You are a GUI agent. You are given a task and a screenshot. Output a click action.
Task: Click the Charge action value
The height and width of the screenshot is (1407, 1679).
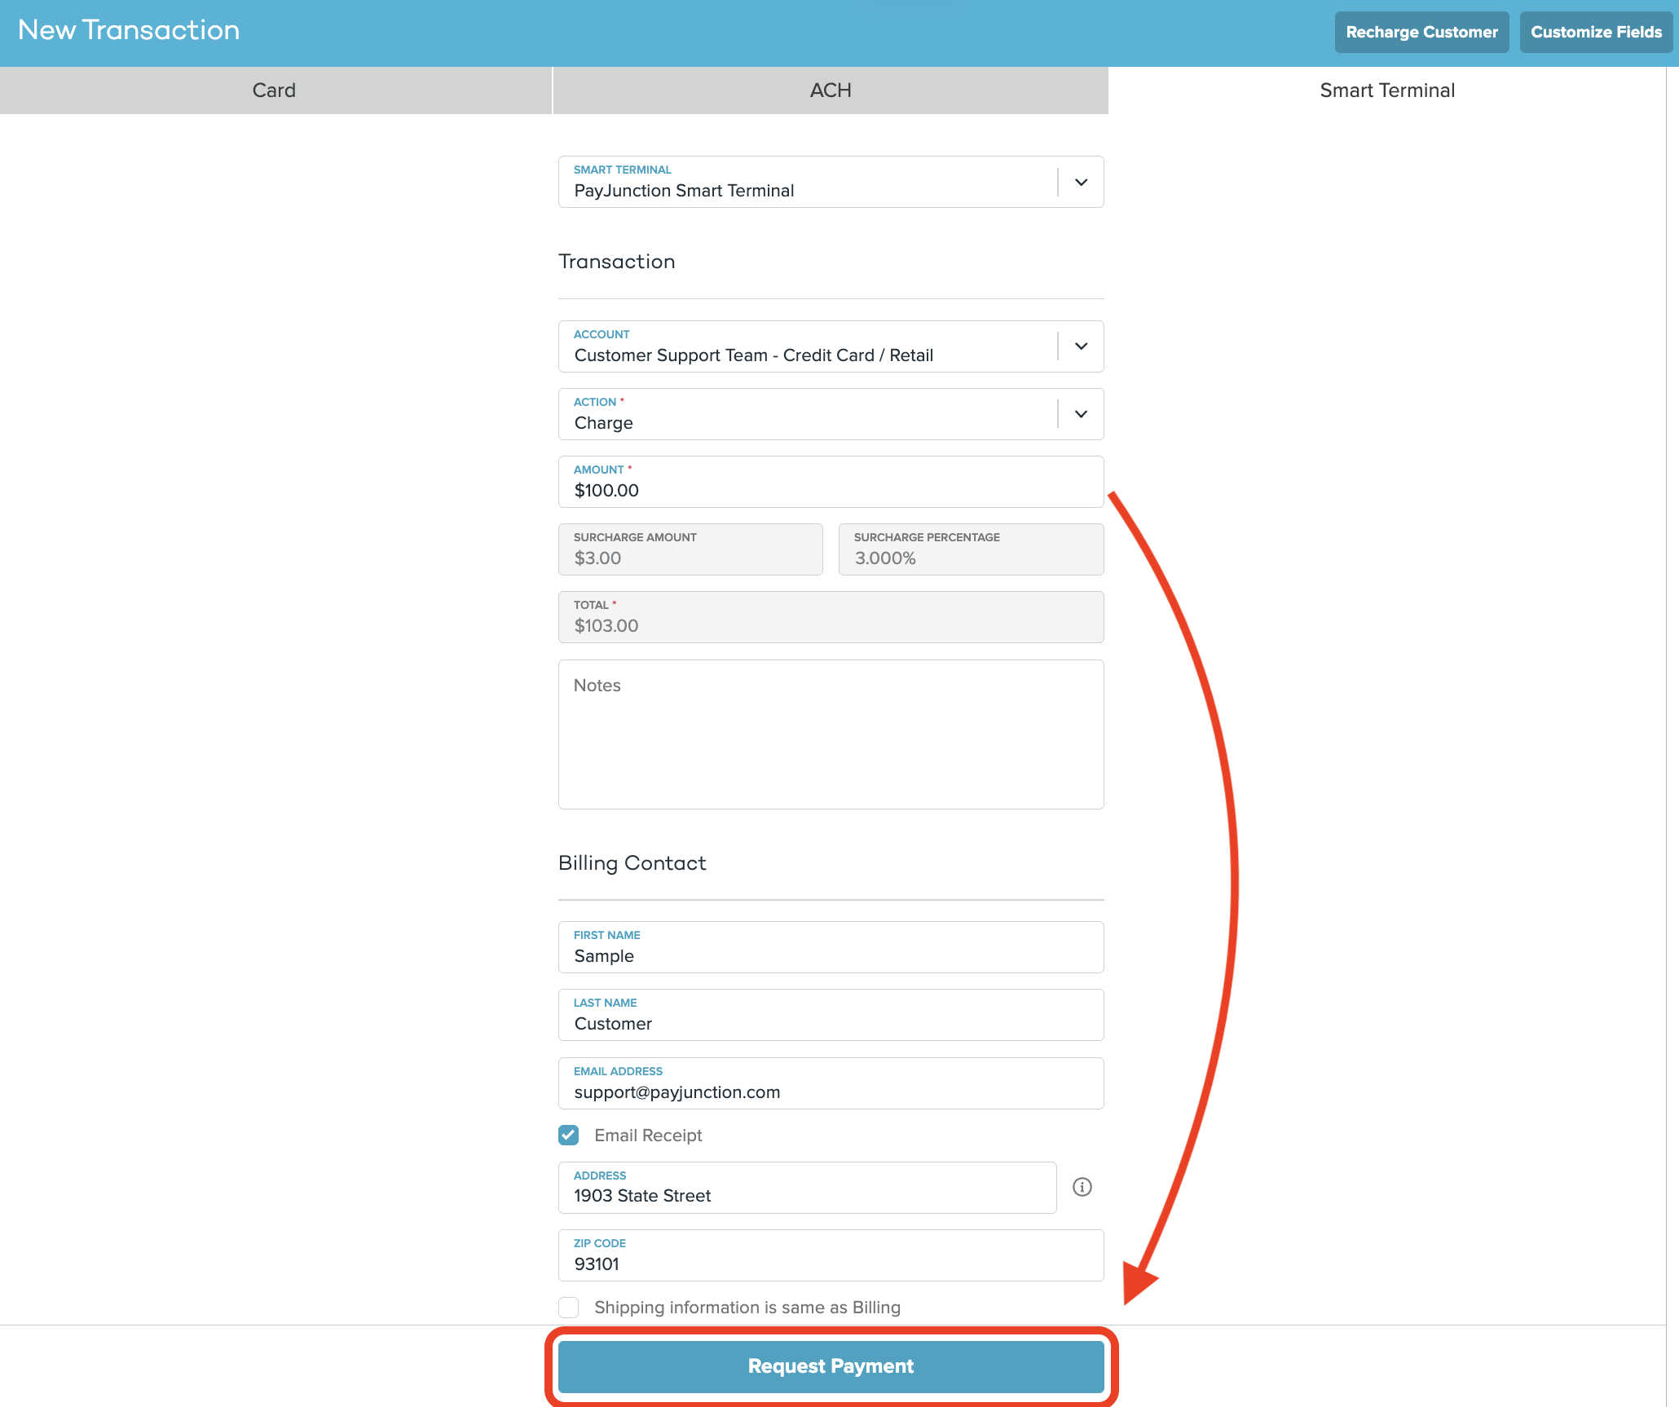pyautogui.click(x=603, y=423)
